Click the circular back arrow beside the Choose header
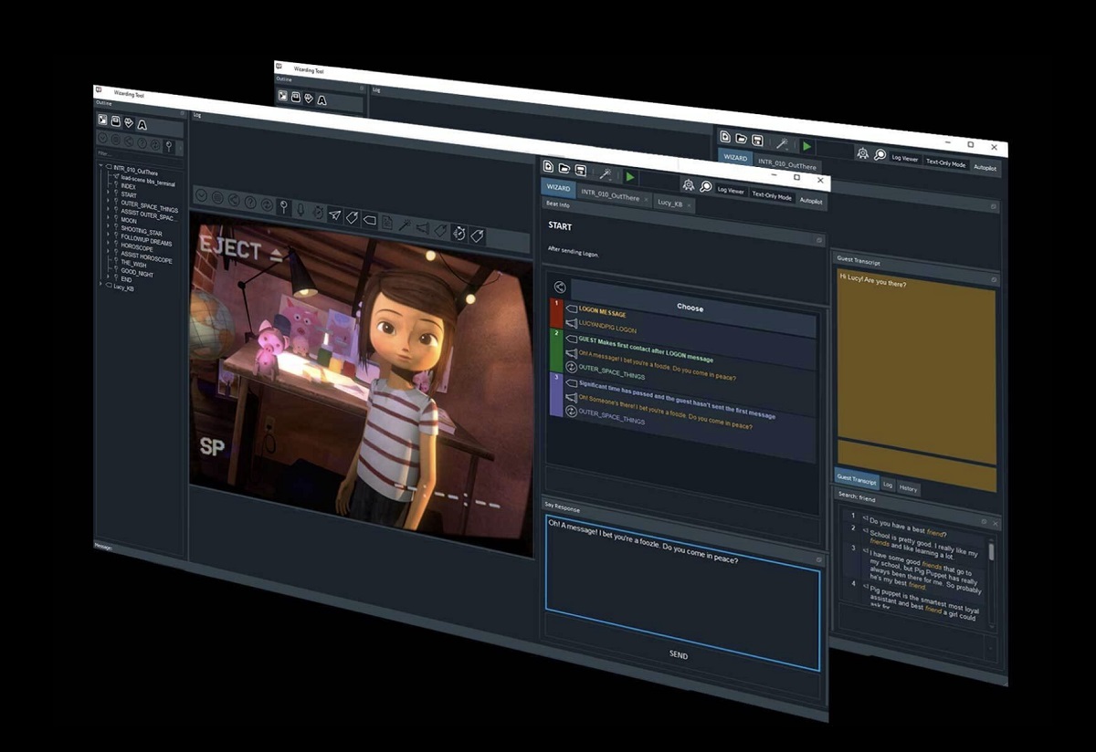 (x=560, y=287)
